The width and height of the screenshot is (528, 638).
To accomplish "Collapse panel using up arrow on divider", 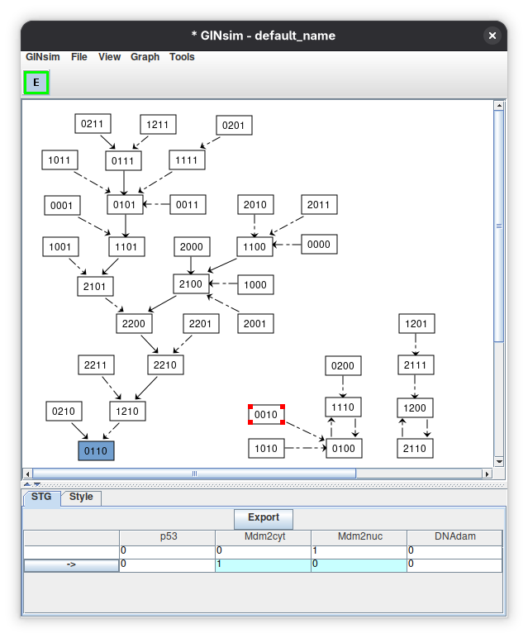I will [x=27, y=484].
